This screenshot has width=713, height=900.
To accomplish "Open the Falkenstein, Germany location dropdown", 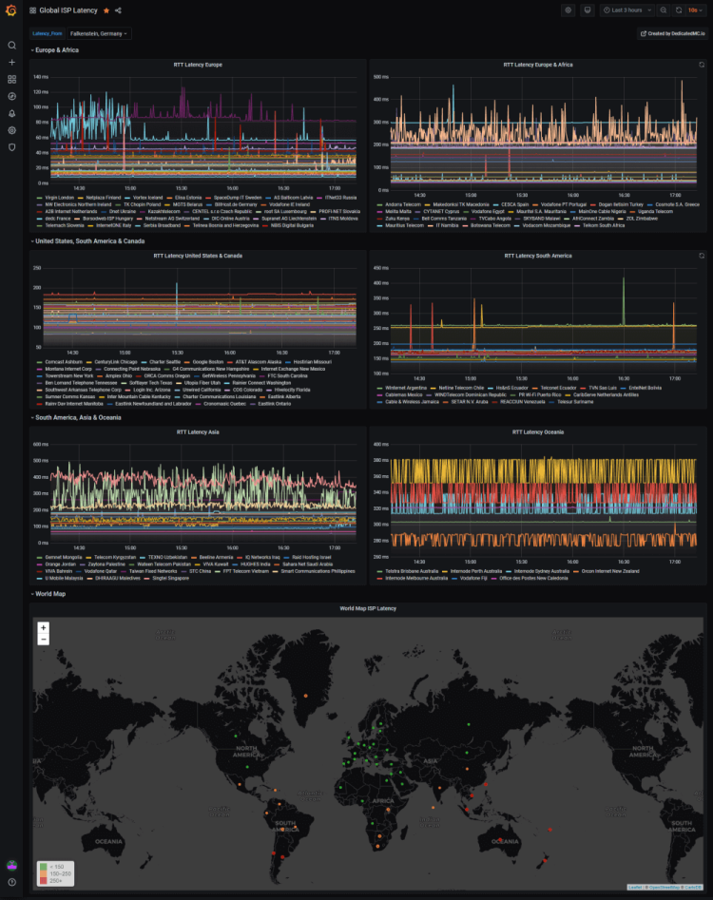I will 99,33.
